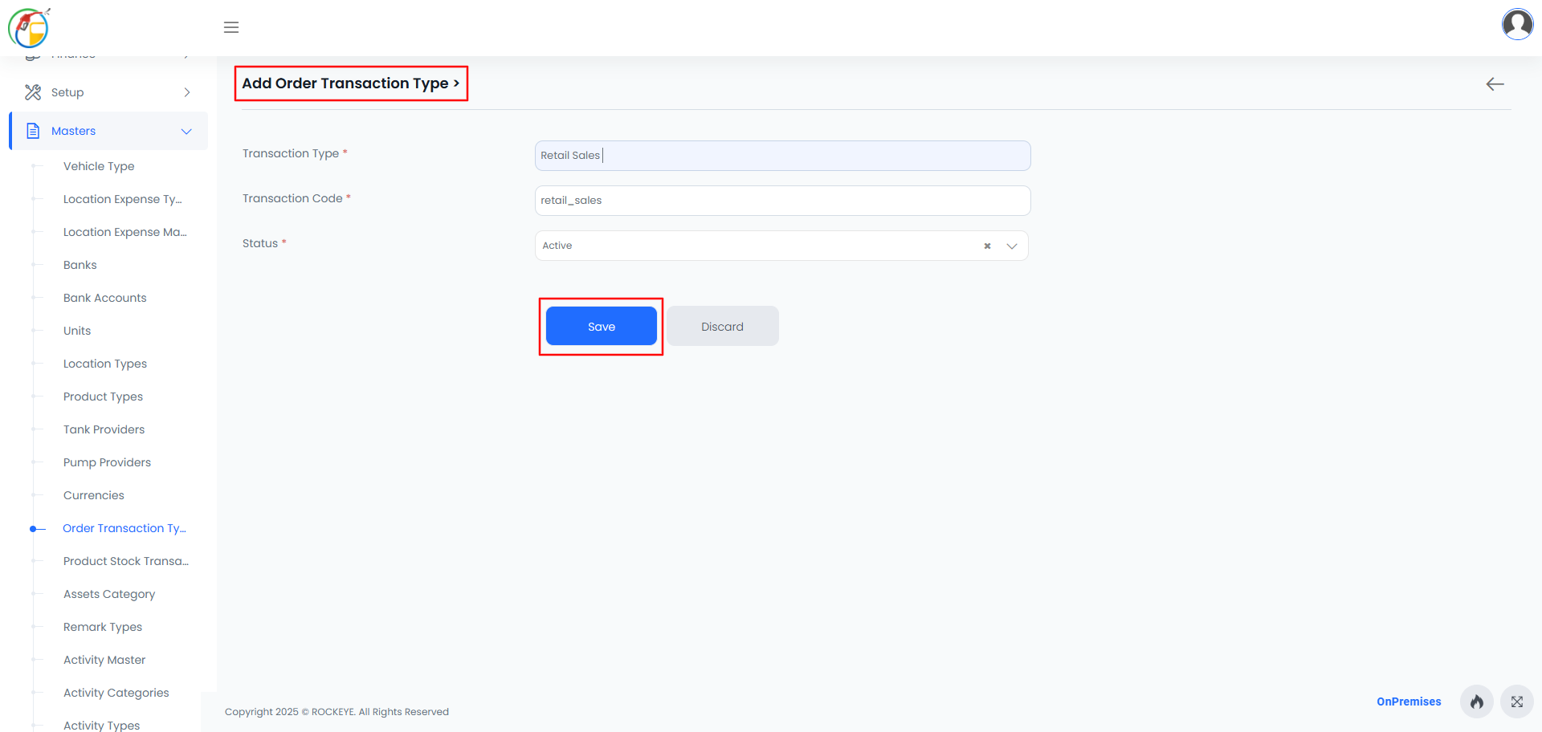Viewport: 1542px width, 732px height.
Task: Collapse the Masters menu chevron
Action: (186, 132)
